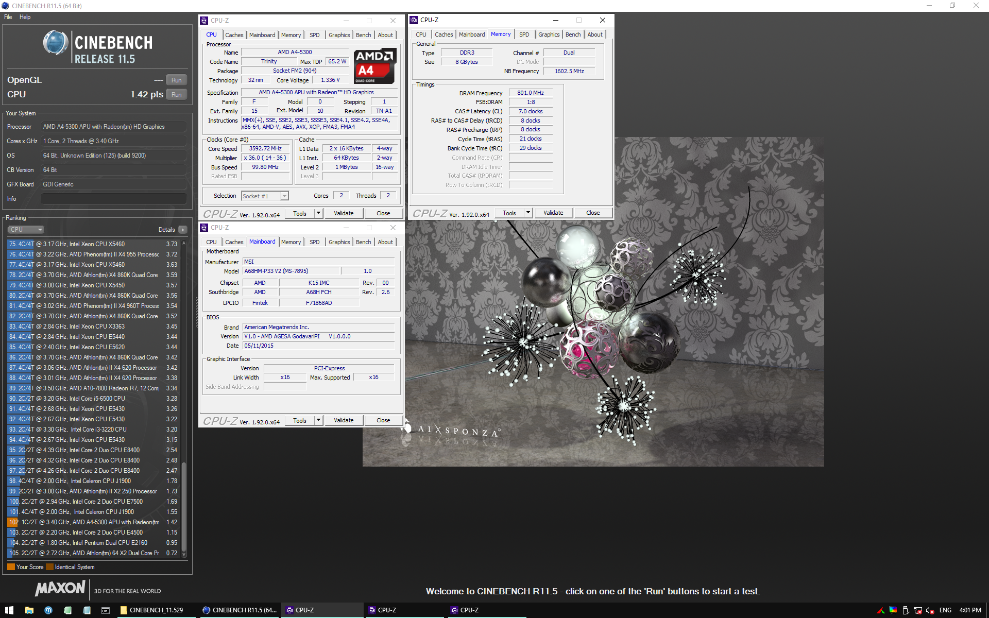This screenshot has width=989, height=618.
Task: Click Tools button in Mainboard CPU-Z window
Action: (x=300, y=420)
